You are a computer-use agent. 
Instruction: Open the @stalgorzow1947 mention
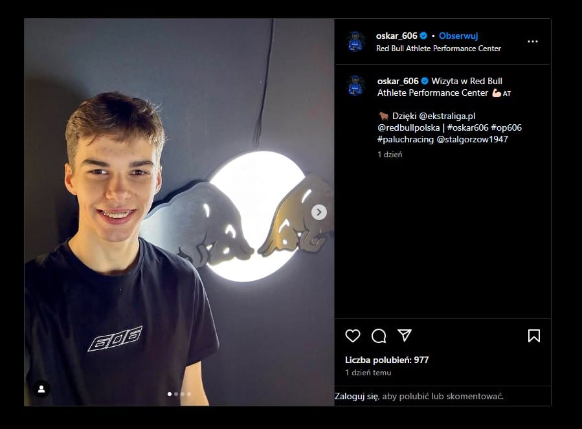[x=473, y=139]
